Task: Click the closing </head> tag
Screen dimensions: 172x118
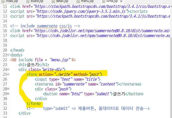Action: click(17, 50)
